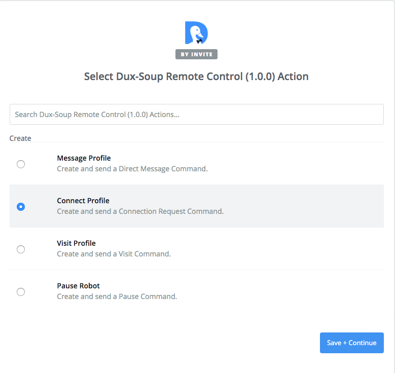Focus the Search Dux-Soup Actions field
The image size is (395, 373).
tap(197, 115)
